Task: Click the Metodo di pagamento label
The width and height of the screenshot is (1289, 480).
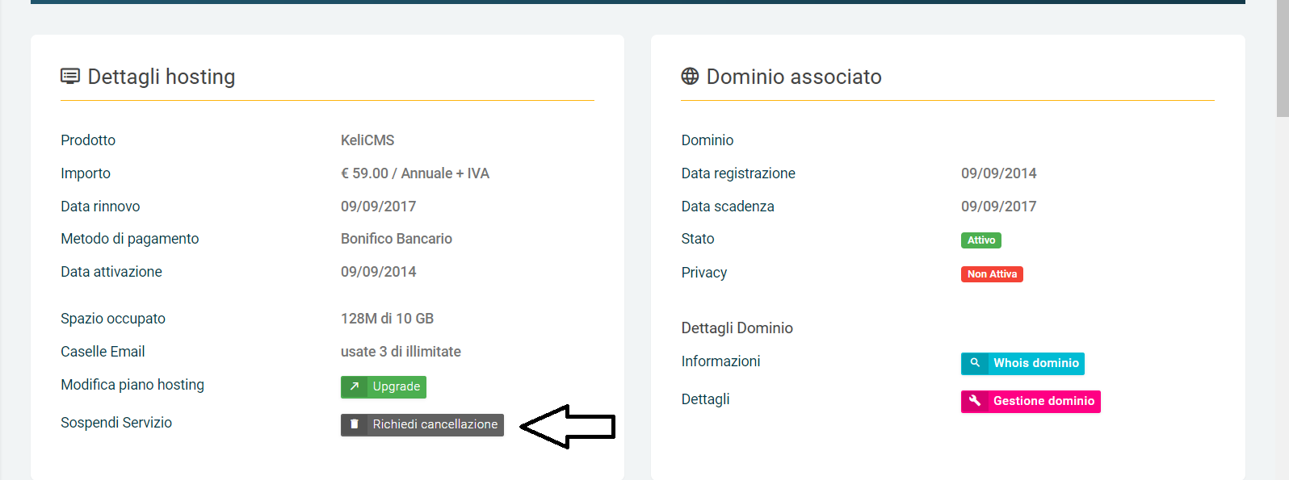Action: click(130, 239)
